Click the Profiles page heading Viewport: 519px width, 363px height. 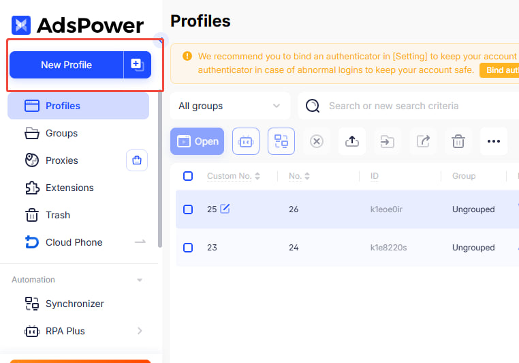pos(200,21)
